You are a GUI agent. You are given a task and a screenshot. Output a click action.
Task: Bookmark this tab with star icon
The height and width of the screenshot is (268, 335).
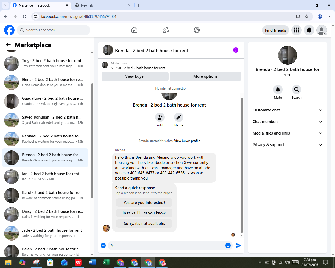(307, 16)
